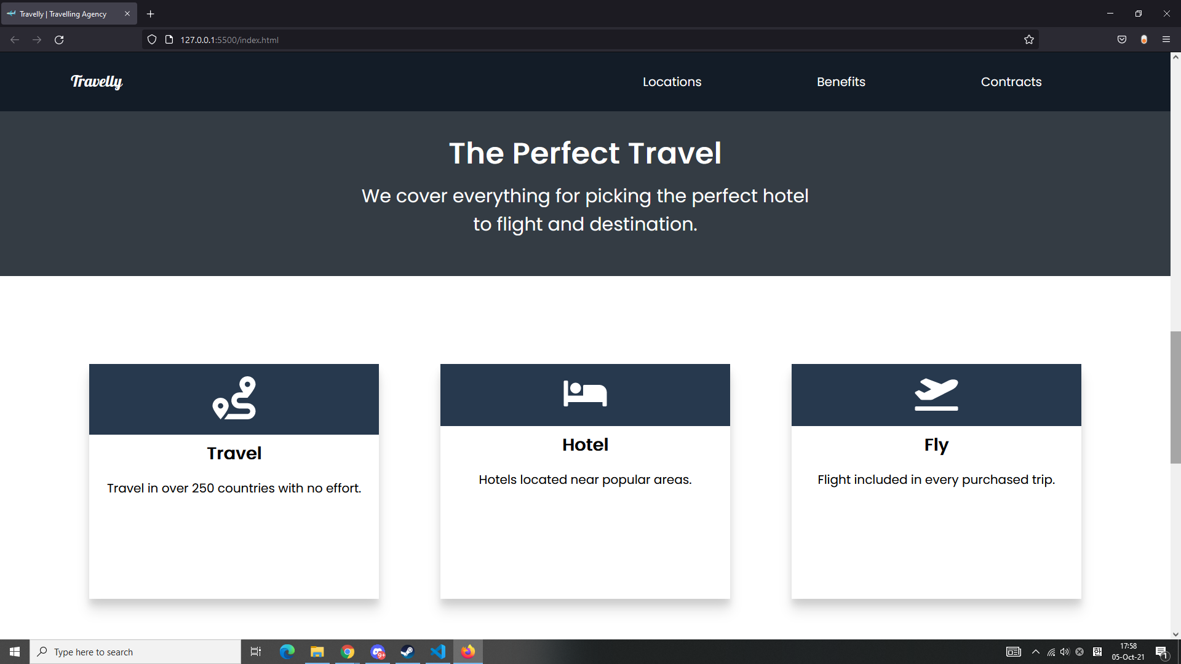Select the airplane icon on the Fly card
The height and width of the screenshot is (664, 1181).
pos(936,394)
